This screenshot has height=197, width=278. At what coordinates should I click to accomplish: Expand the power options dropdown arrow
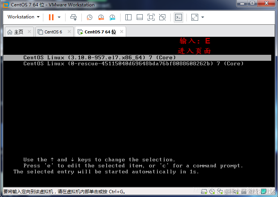[x=59, y=17]
